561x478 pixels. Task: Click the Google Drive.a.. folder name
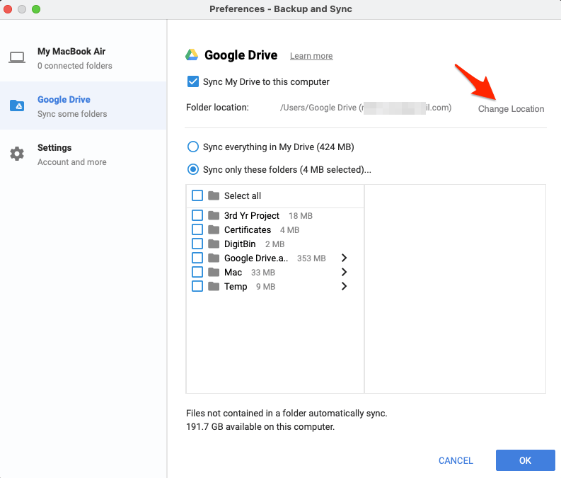click(x=256, y=258)
